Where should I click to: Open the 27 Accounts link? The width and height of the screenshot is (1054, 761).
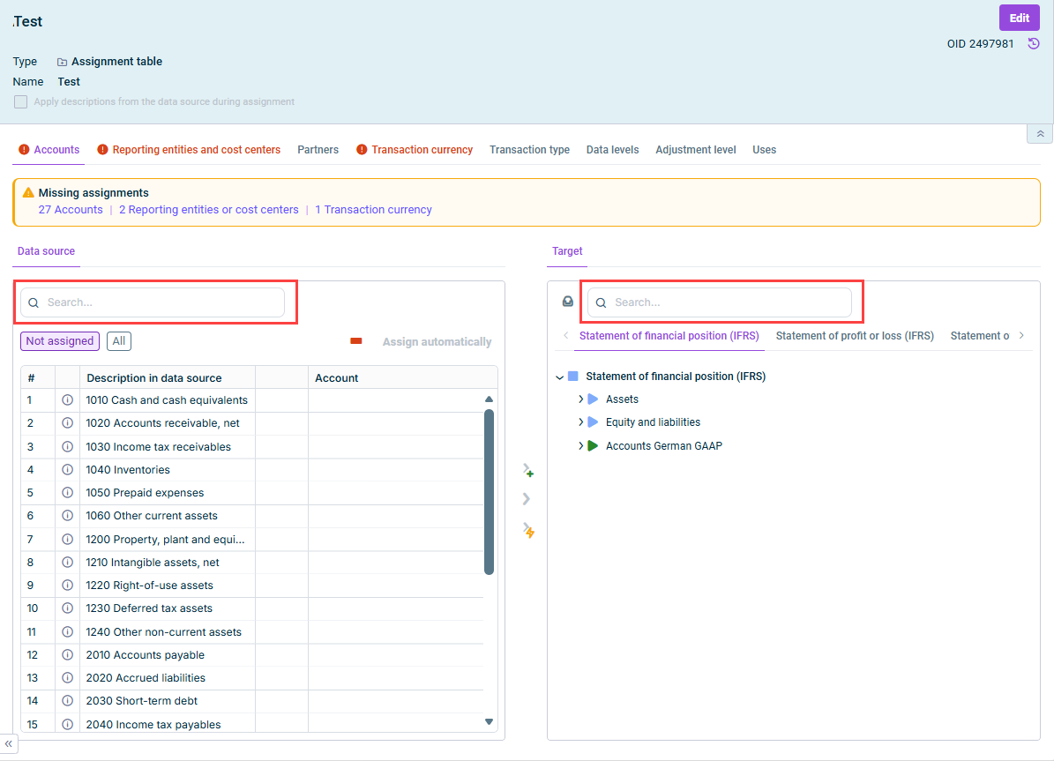[71, 210]
